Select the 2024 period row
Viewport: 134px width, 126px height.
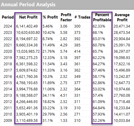(66, 26)
